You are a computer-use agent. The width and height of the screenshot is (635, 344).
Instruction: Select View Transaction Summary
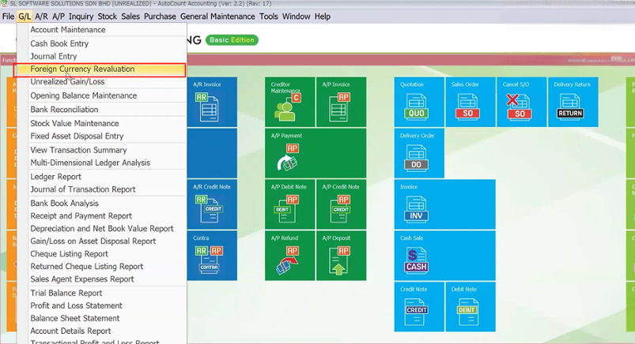[102, 150]
